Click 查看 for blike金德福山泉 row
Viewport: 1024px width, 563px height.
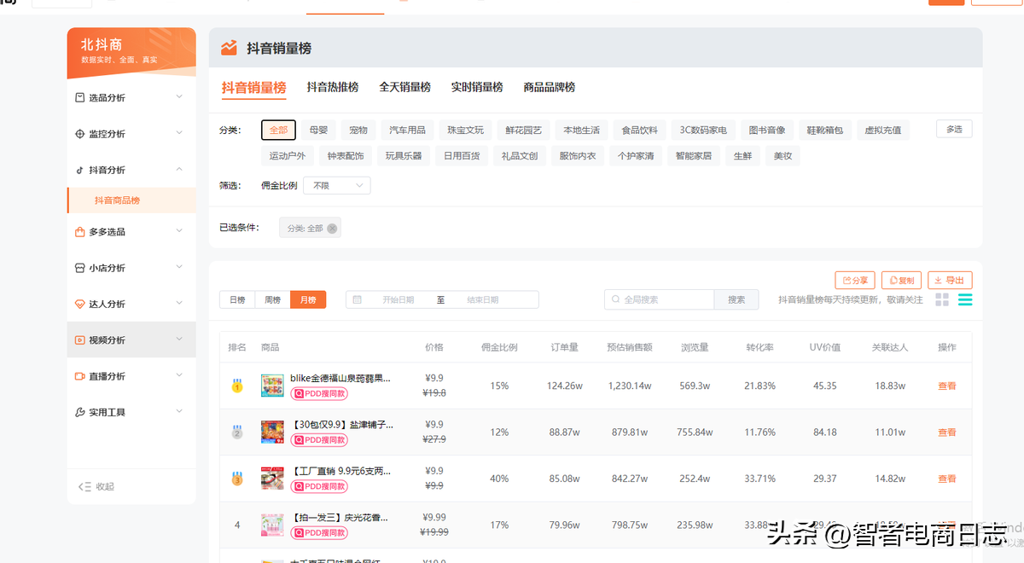point(947,386)
